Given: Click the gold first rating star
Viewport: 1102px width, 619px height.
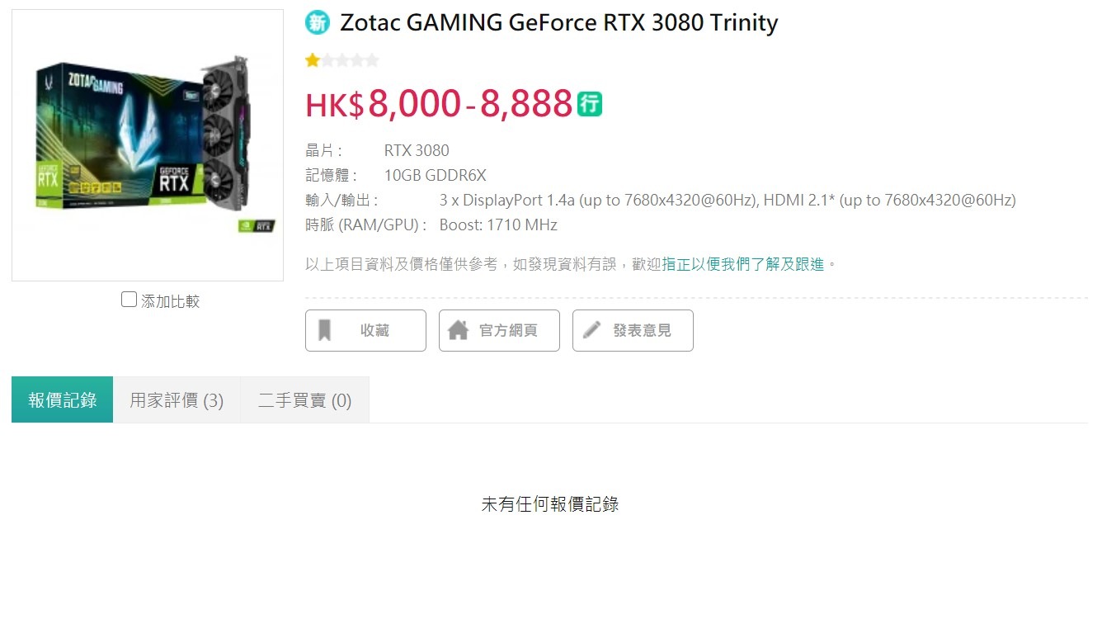Looking at the screenshot, I should (x=313, y=60).
